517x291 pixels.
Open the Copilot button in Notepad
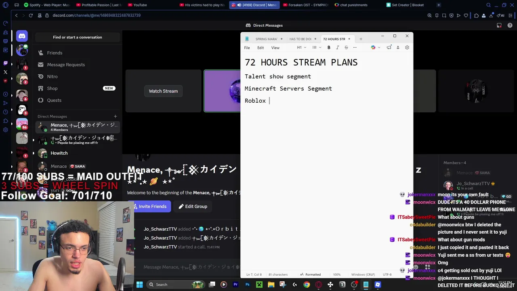point(373,48)
